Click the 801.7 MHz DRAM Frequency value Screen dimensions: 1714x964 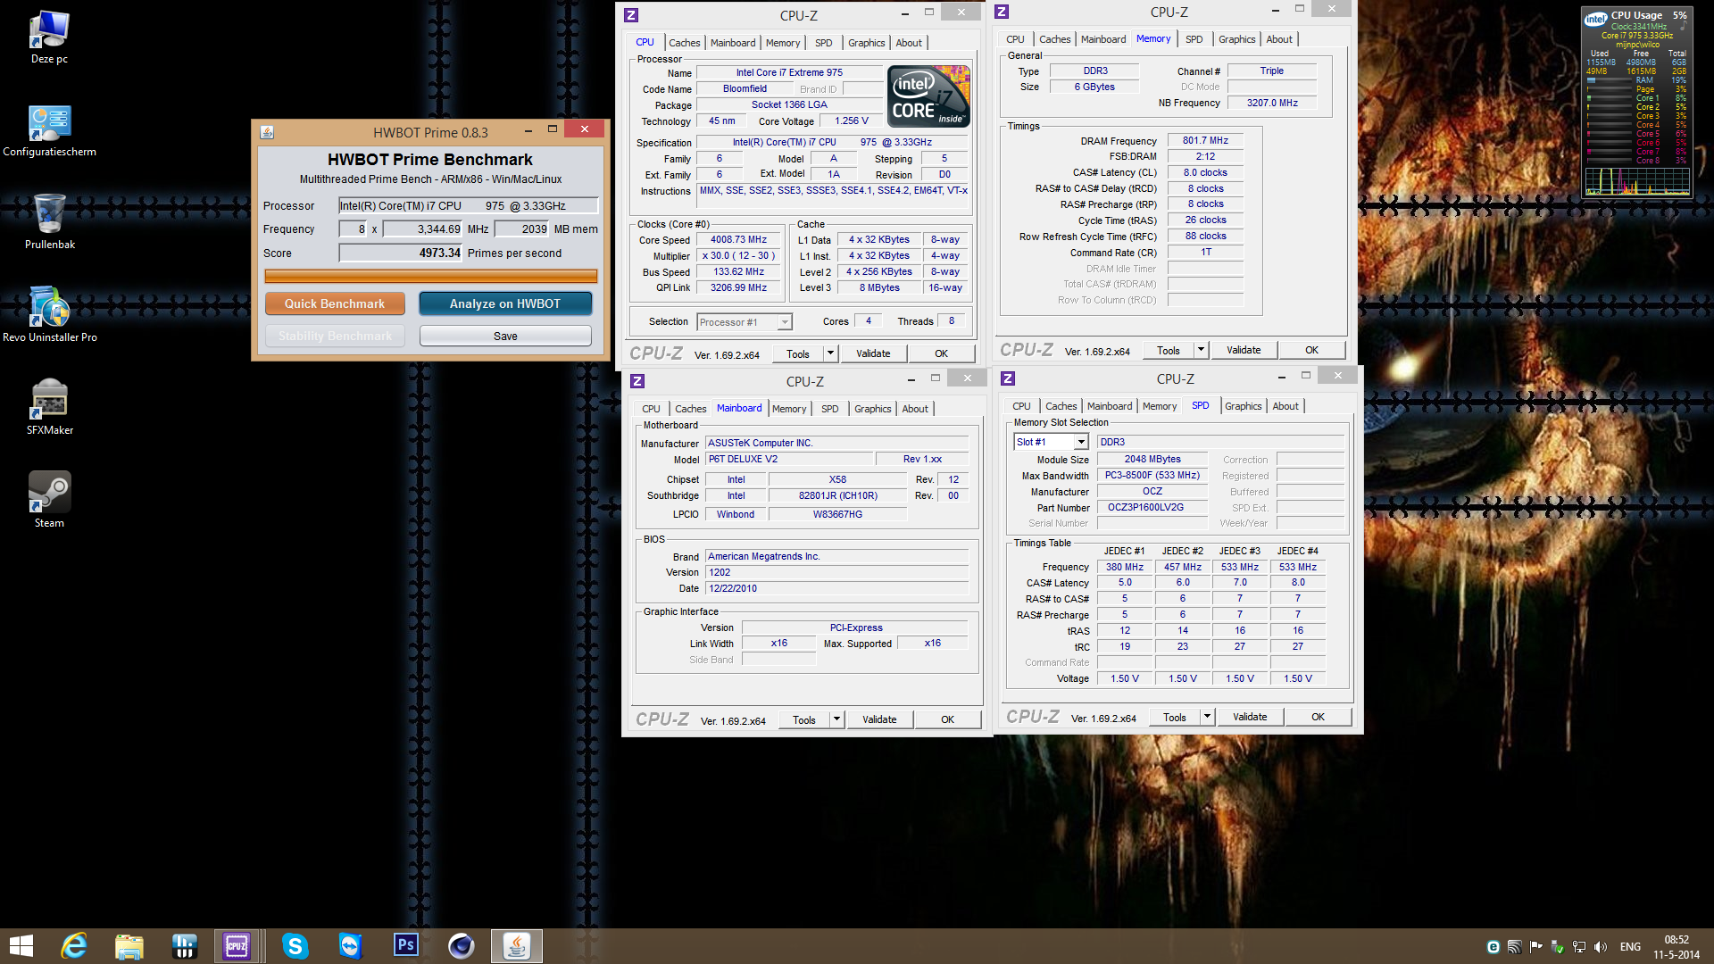1205,140
